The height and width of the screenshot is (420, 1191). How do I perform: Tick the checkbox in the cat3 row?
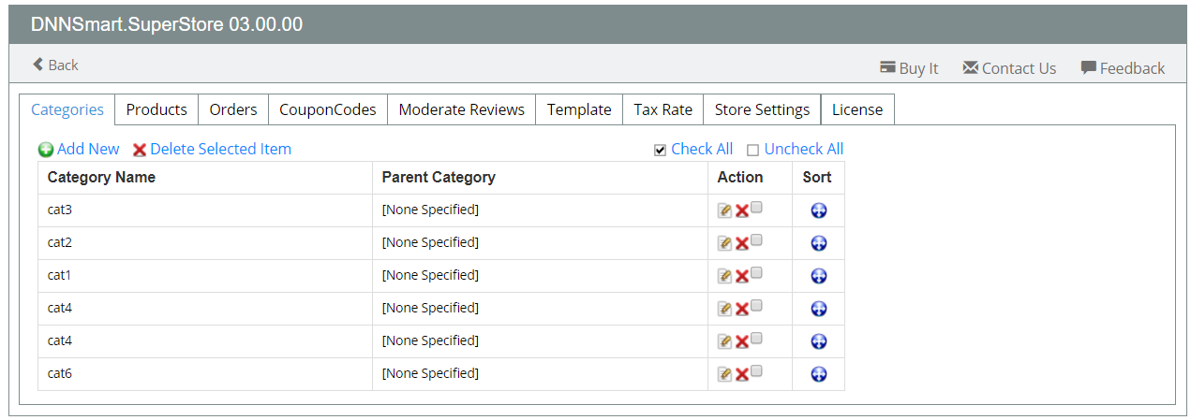tap(756, 208)
